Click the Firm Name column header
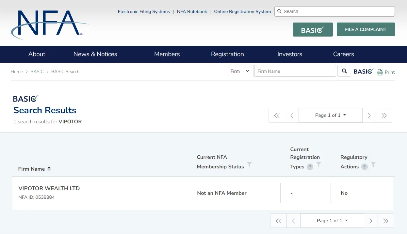 coord(31,169)
